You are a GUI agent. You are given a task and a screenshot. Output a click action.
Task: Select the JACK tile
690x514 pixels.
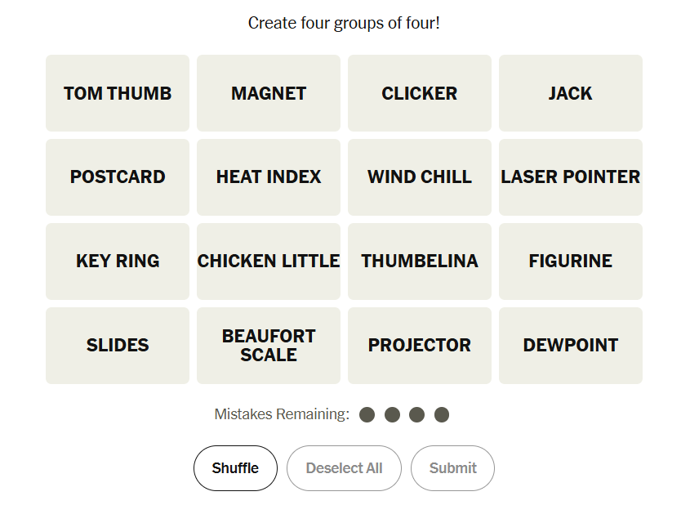pyautogui.click(x=571, y=93)
